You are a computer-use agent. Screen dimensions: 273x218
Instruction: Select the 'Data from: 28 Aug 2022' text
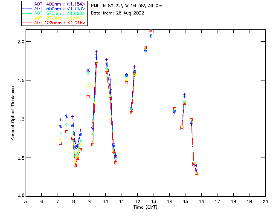coord(118,13)
